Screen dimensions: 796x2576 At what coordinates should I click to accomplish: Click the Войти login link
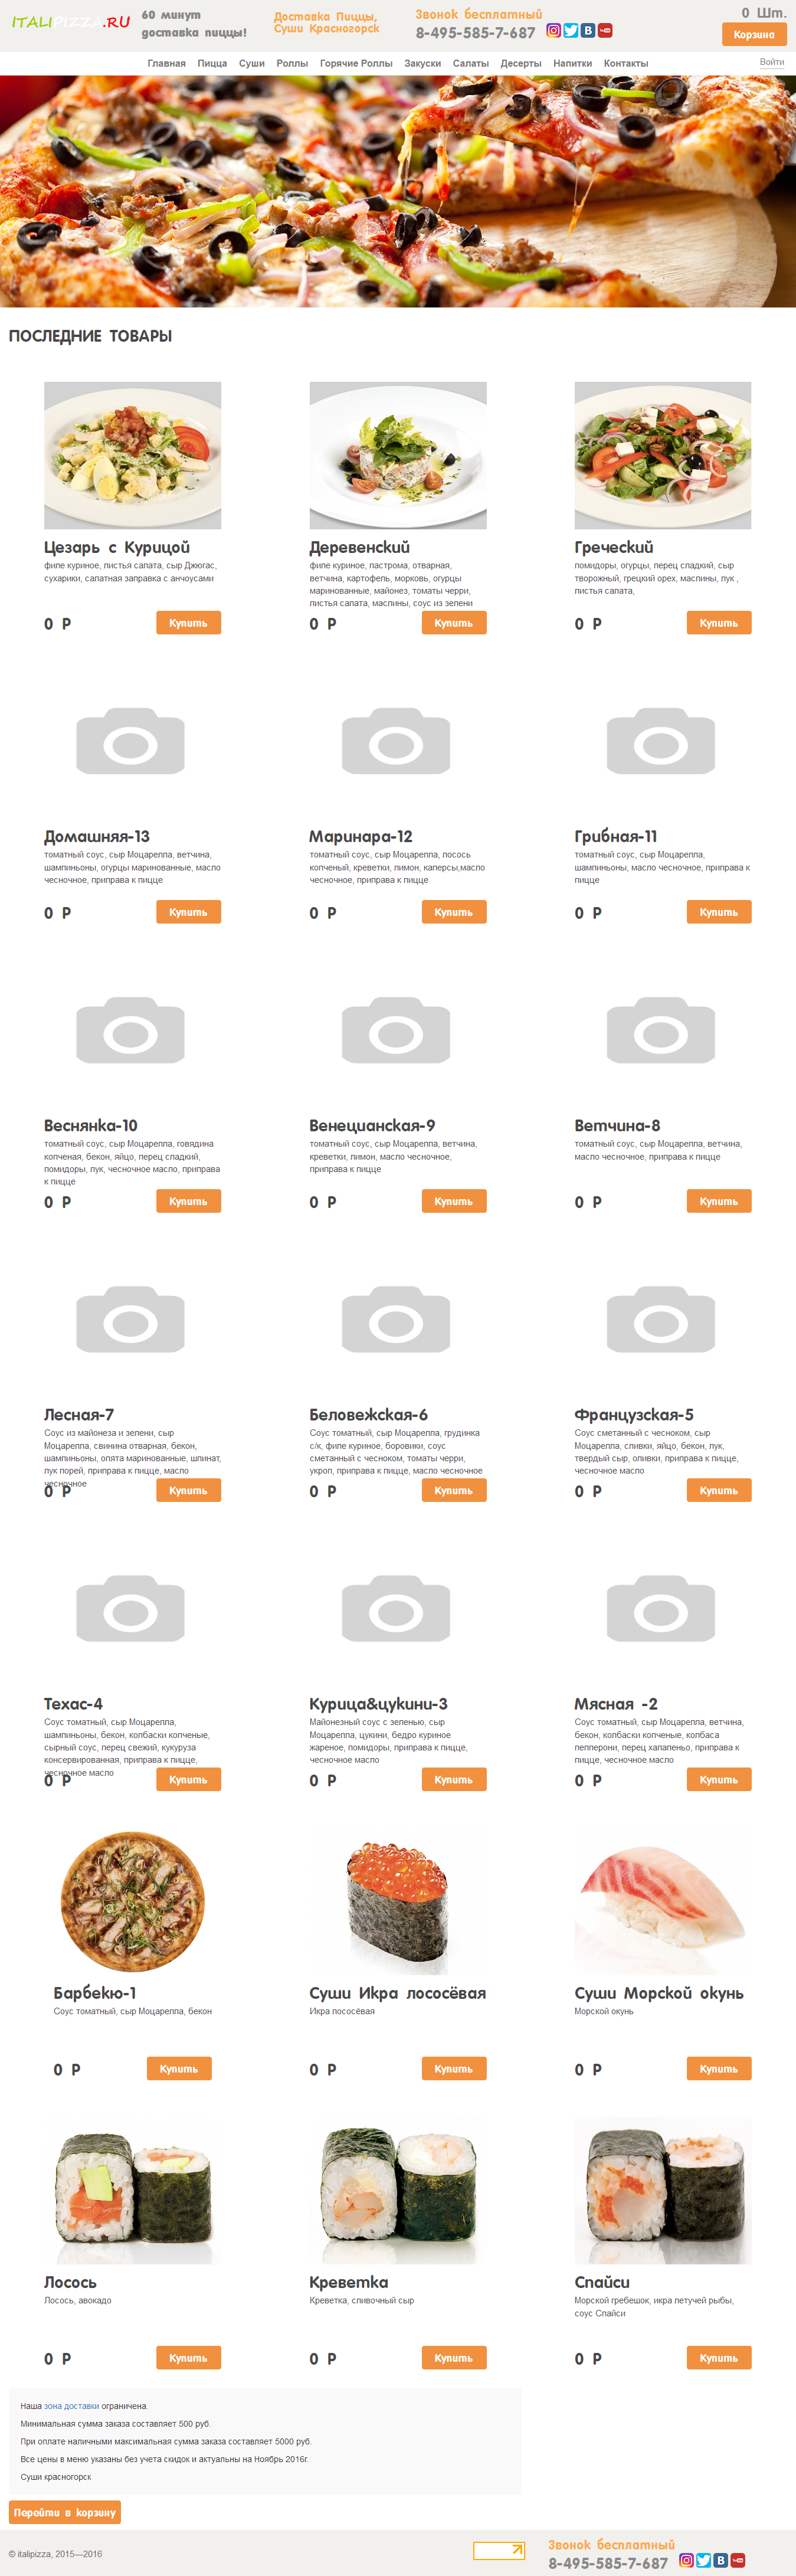(772, 62)
